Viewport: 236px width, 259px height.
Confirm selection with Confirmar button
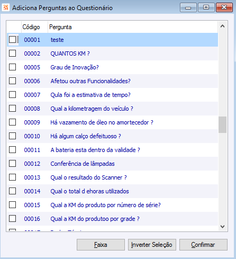(x=203, y=245)
